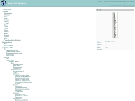Select the About panel header
Screen dimensions: 135x101
point(115,10)
